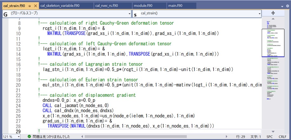
Task: Open the tab list dropdown arrow
Action: 282,6
